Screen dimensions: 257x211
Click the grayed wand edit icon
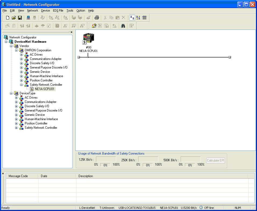tap(8, 26)
